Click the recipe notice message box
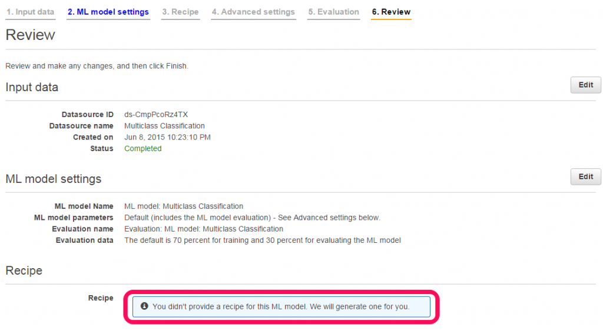603x334 pixels. [281, 307]
